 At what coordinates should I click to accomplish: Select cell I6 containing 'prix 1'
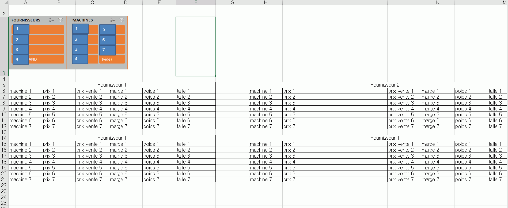coord(335,91)
